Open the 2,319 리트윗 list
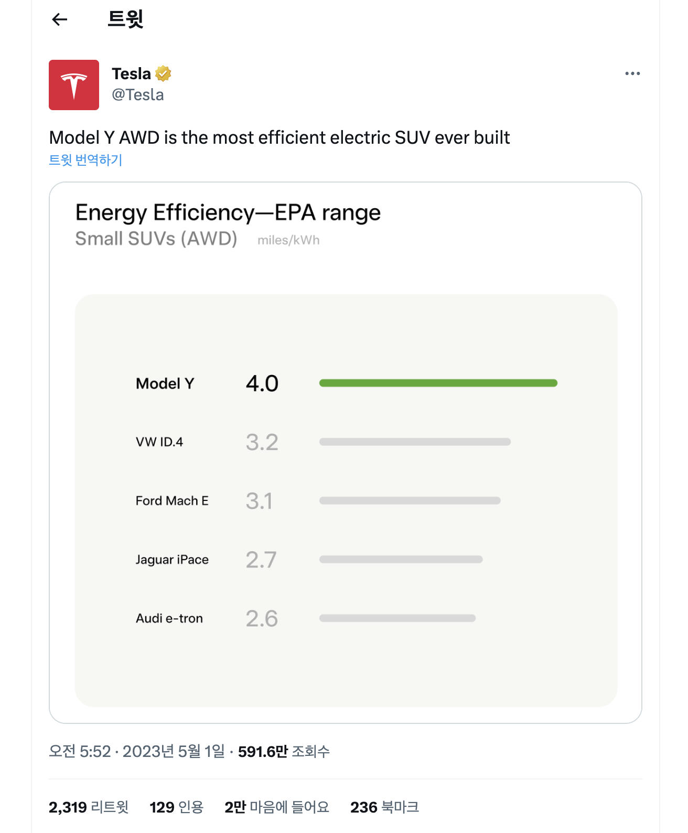688x833 pixels. point(89,807)
